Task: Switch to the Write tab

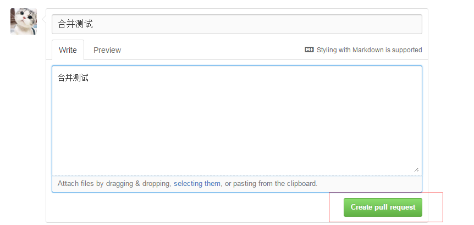Action: (68, 50)
